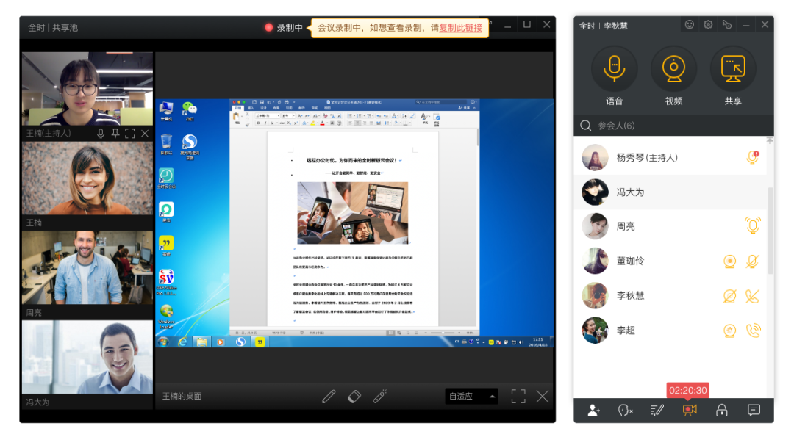794x437 pixels.
Task: Select the highlighter pen tool under shared desktop
Action: click(x=380, y=396)
